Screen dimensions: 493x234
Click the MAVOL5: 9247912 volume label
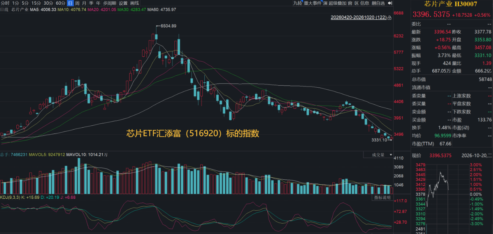[46, 155]
